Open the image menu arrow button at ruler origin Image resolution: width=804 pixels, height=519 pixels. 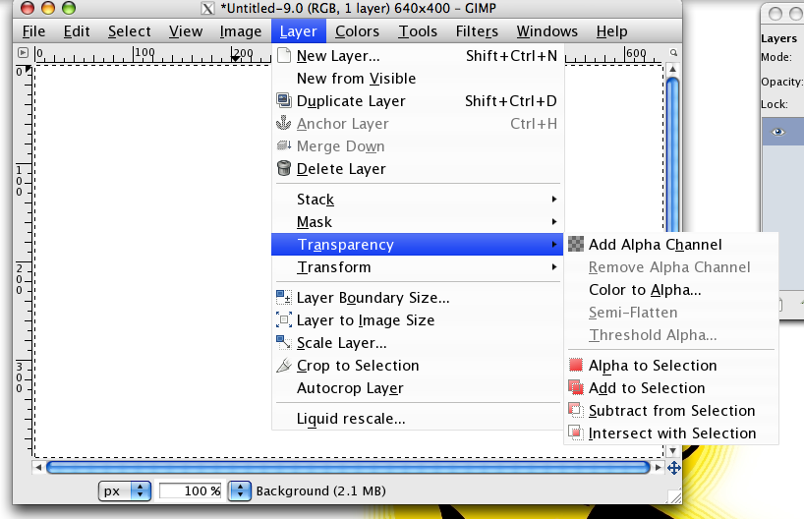[x=23, y=52]
